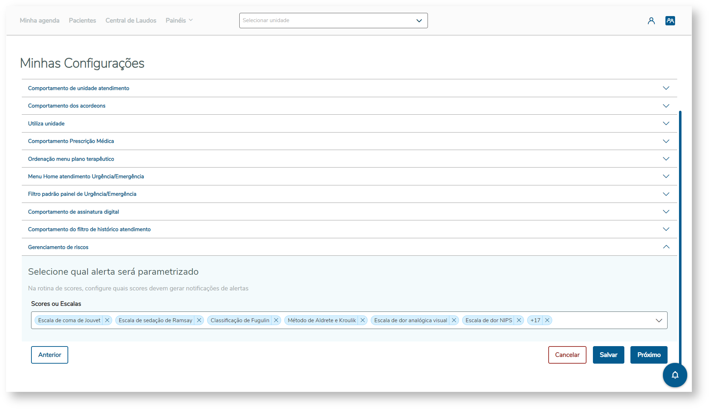This screenshot has height=409, width=709.
Task: Go to Central de Laudos
Action: click(131, 20)
